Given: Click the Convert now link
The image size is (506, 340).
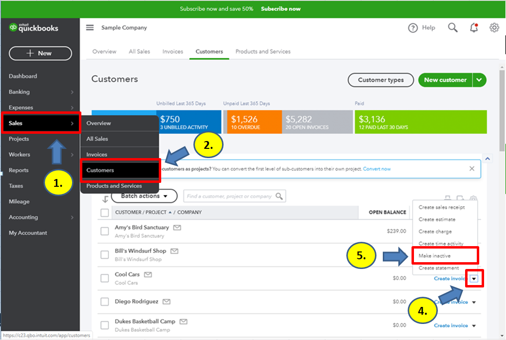Looking at the screenshot, I should coord(377,169).
